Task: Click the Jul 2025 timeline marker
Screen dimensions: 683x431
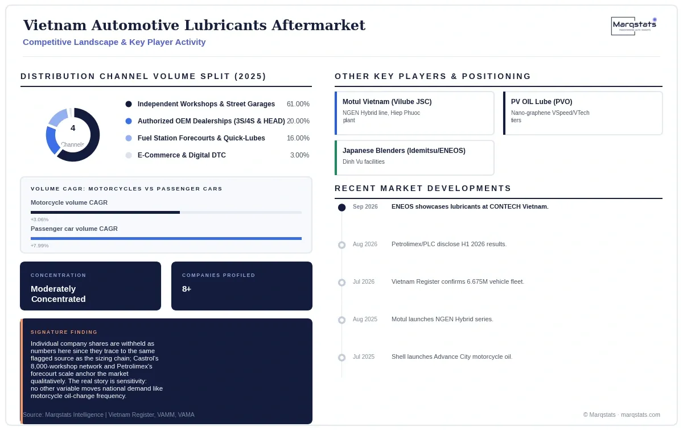Action: [x=341, y=358]
